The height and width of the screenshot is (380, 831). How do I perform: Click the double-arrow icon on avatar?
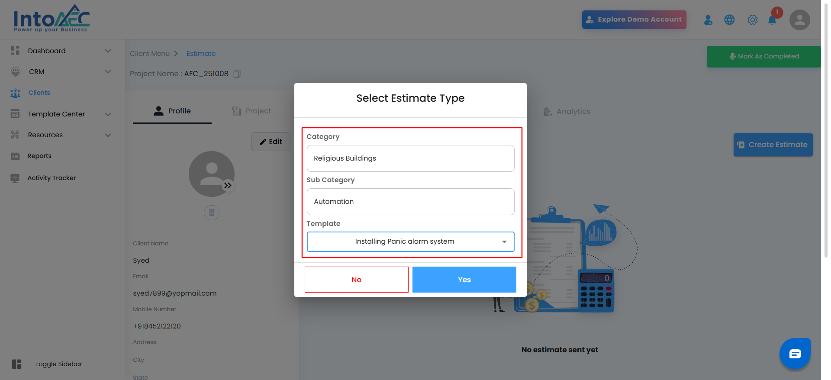coord(228,186)
